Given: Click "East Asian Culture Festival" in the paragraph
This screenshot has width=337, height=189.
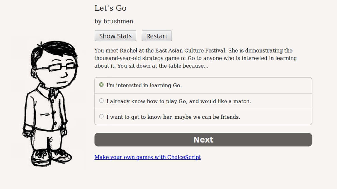Looking at the screenshot, I should point(191,50).
